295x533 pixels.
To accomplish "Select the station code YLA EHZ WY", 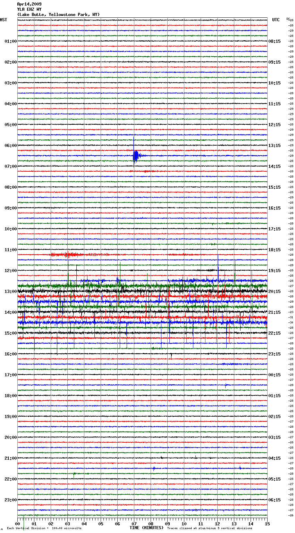I will (x=29, y=9).
